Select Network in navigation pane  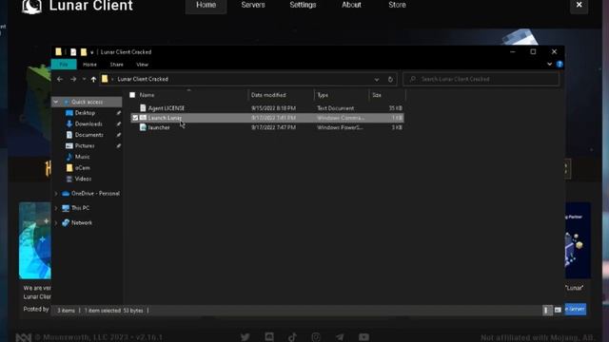point(82,223)
